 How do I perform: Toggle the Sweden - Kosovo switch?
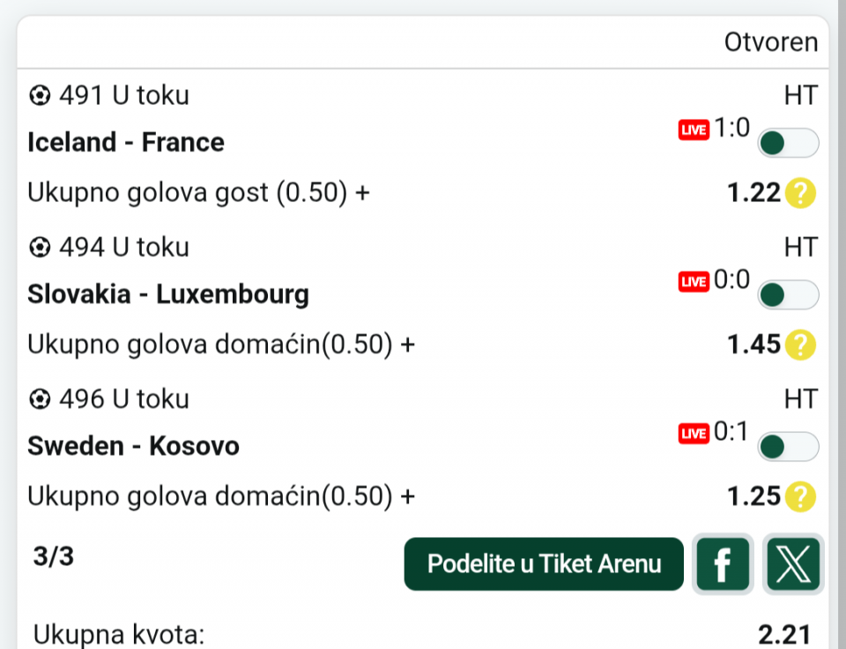coord(788,447)
